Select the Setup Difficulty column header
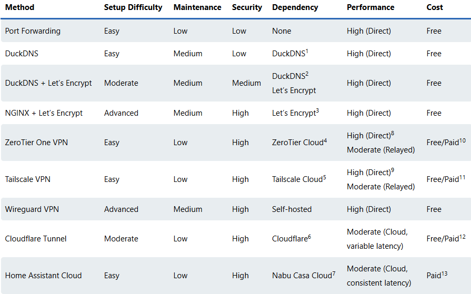Viewport: 471px width, 294px height. click(x=133, y=7)
